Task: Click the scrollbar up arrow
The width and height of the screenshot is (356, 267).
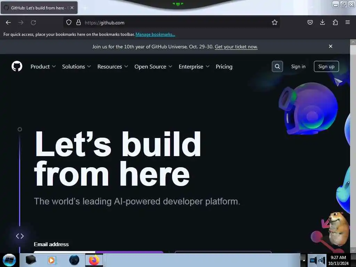Action: click(353, 42)
